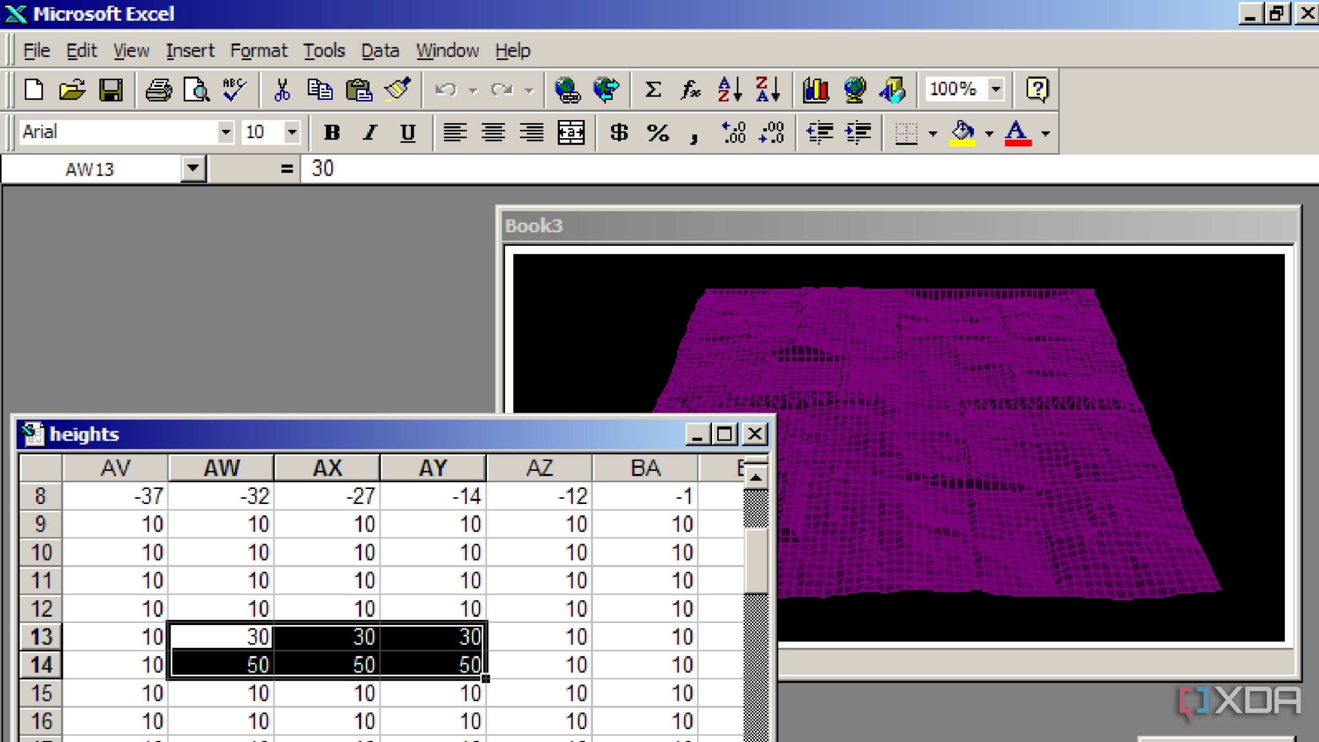
Task: Open the Data menu
Action: pos(380,50)
